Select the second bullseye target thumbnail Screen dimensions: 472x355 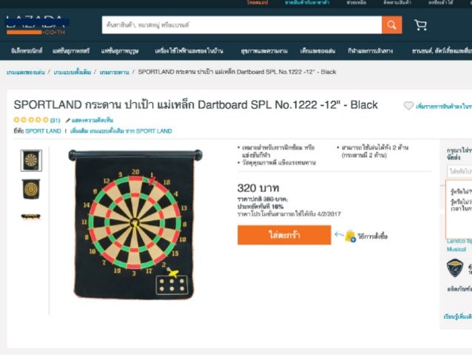point(31,189)
